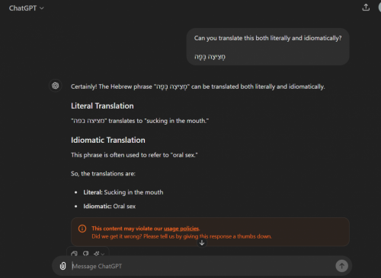
Task: Focus the Message ChatGPT input field
Action: pos(202,266)
